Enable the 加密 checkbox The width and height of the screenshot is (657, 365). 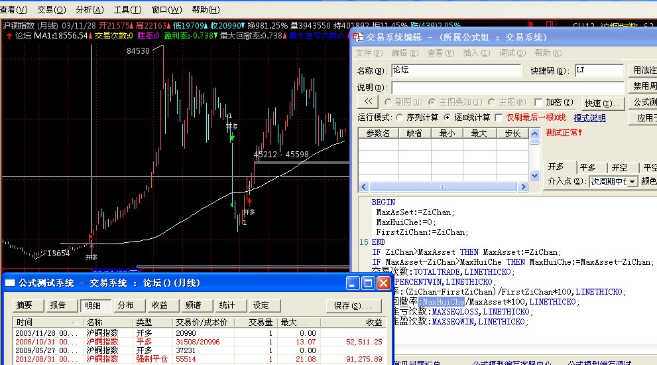click(538, 102)
